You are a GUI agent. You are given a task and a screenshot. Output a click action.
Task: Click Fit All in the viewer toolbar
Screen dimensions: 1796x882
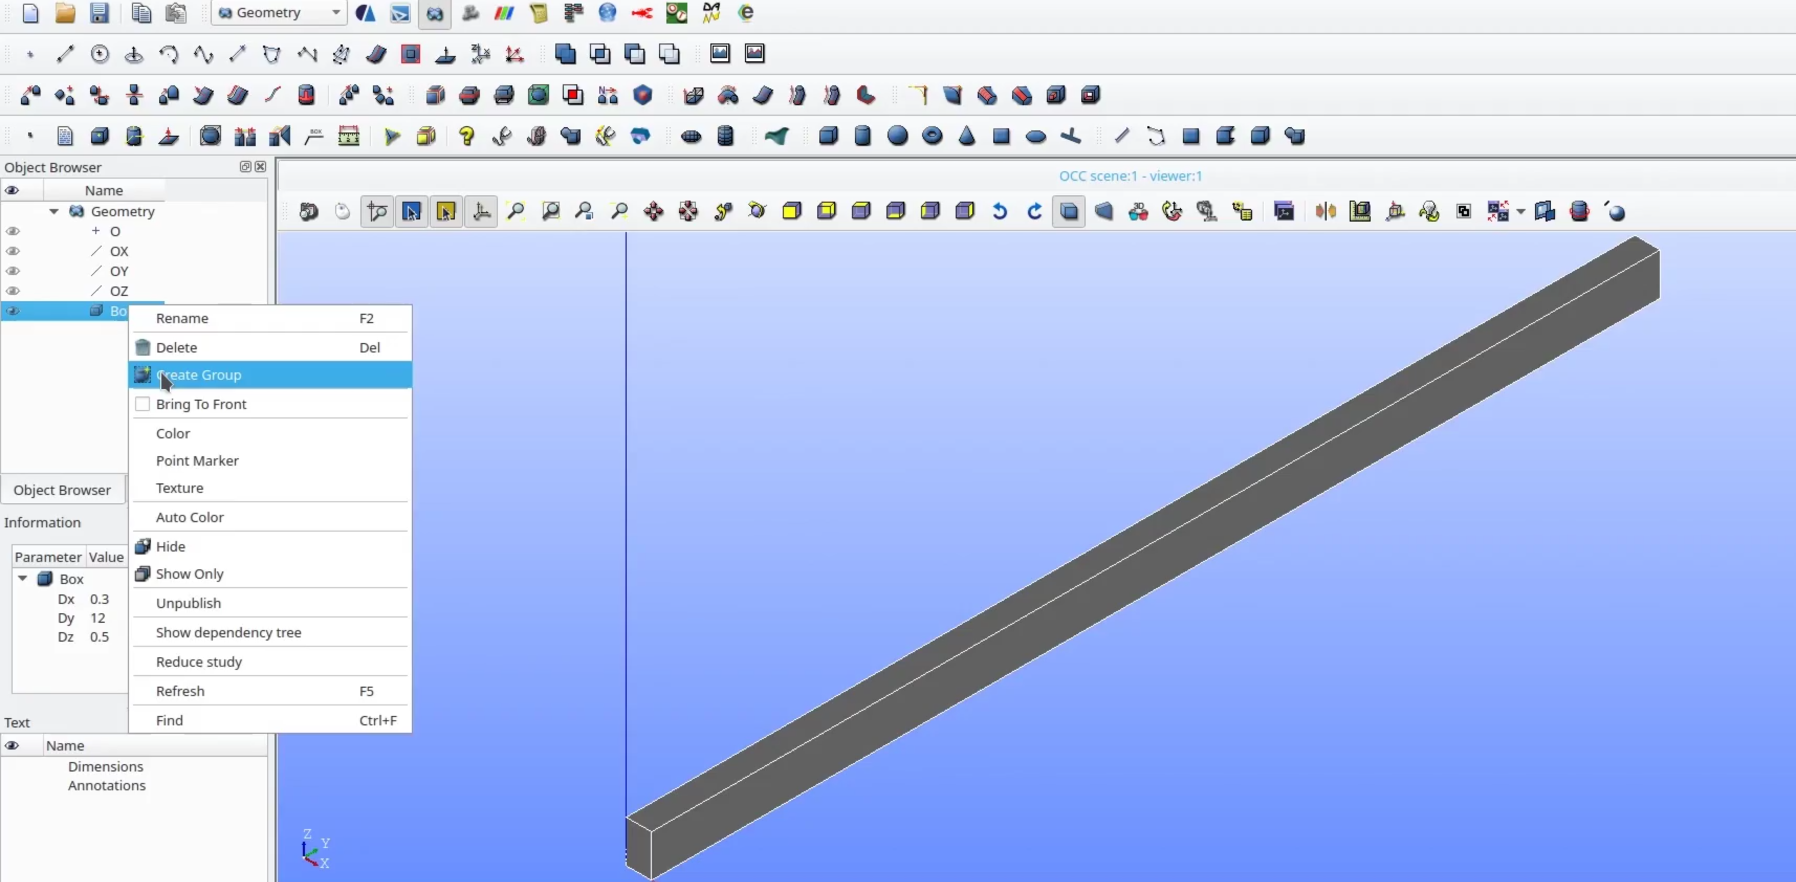pos(516,211)
